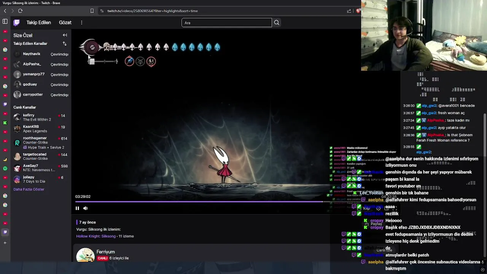Open the Brave Shields lion icon
The image size is (487, 274).
click(358, 11)
